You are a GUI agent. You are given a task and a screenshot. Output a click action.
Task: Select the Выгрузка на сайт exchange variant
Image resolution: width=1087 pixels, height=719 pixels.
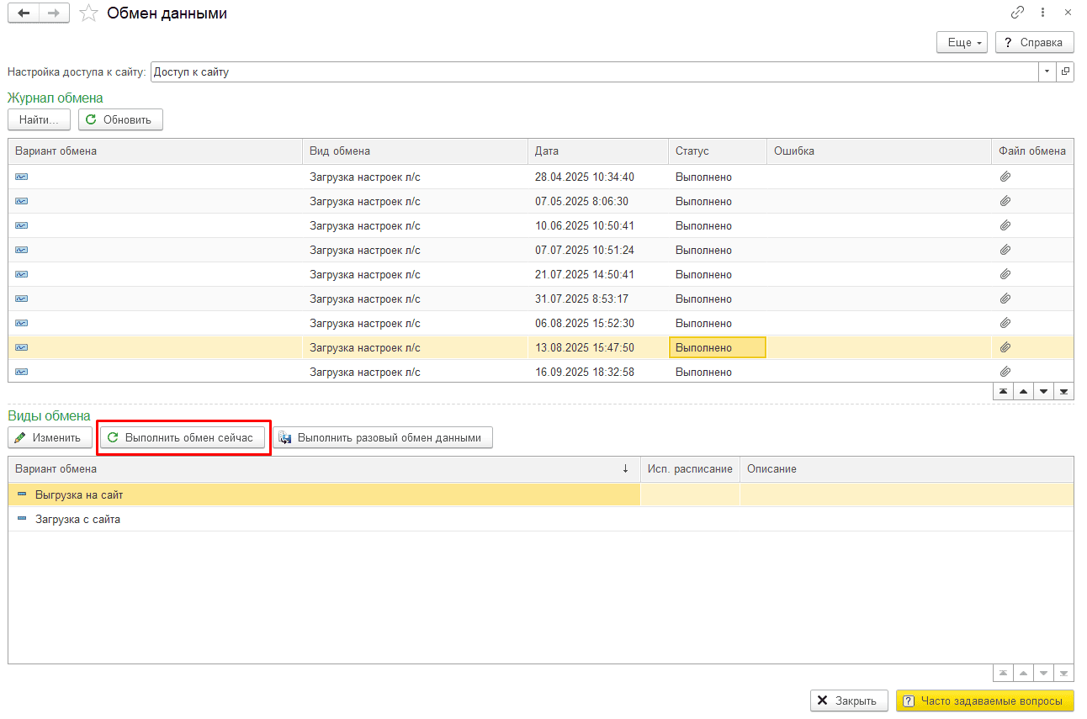coord(79,494)
